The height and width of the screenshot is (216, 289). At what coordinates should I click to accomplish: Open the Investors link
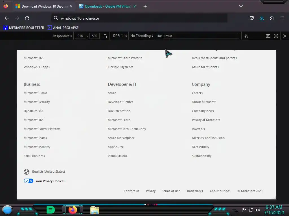click(x=198, y=129)
